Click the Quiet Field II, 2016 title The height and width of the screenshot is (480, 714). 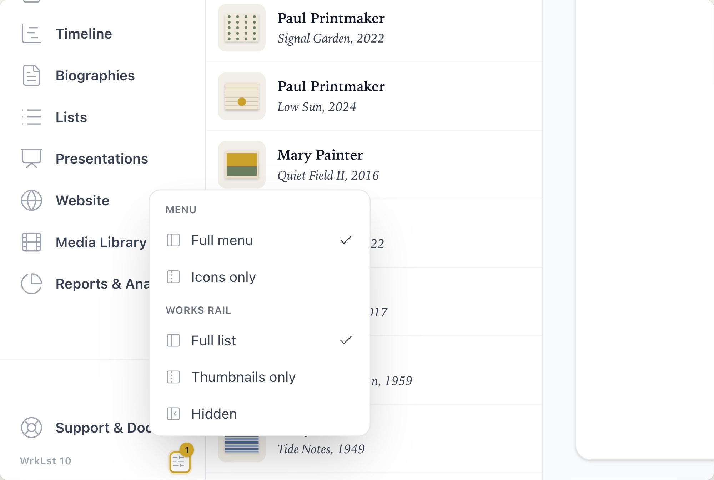pyautogui.click(x=328, y=175)
